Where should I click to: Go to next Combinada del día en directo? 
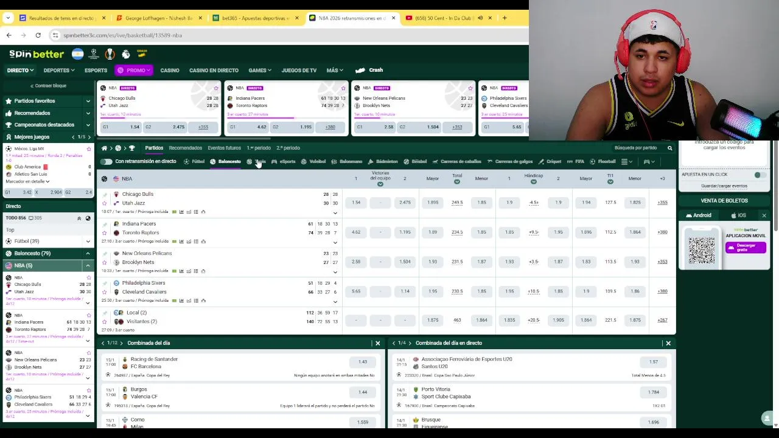click(410, 343)
